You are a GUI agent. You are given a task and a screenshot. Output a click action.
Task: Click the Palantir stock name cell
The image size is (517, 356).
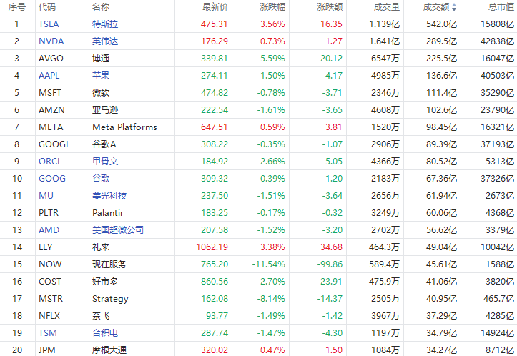click(x=109, y=212)
